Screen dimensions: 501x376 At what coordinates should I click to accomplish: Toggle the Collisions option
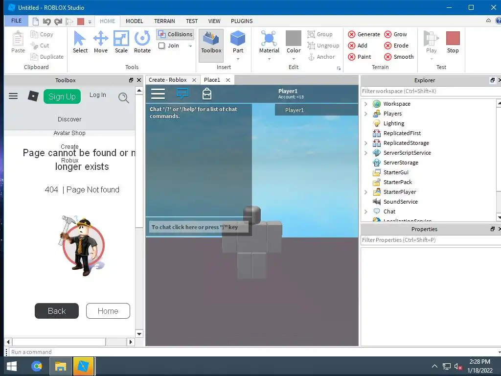click(x=176, y=34)
